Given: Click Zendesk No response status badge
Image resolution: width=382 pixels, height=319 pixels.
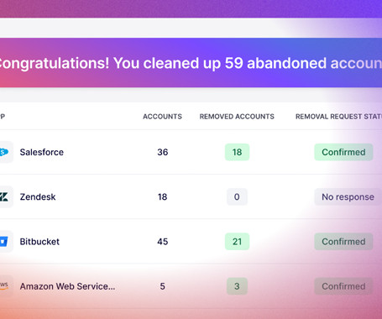Looking at the screenshot, I should click(348, 196).
